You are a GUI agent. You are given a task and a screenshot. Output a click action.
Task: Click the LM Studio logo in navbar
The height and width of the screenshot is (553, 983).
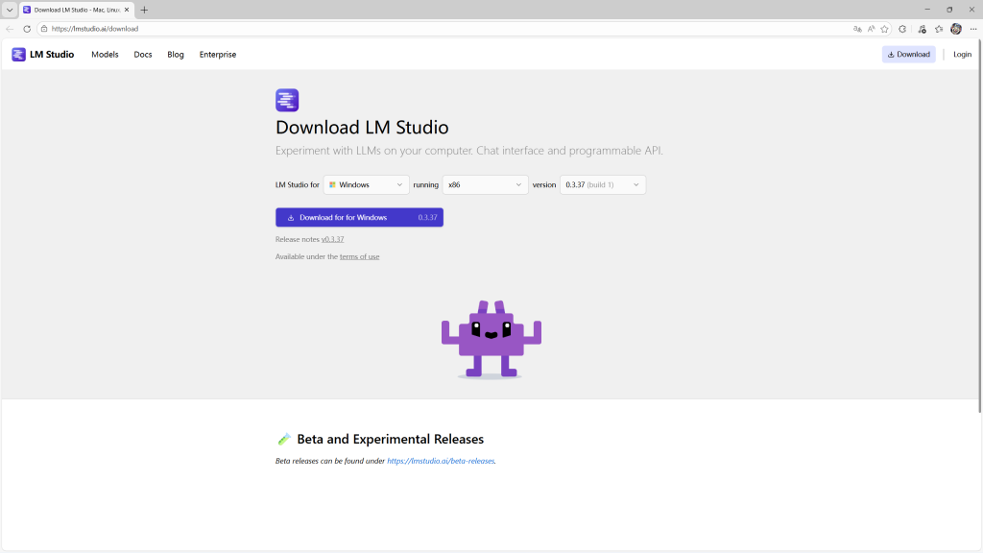point(42,55)
